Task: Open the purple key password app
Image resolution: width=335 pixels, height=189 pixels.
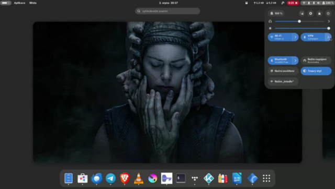Action: pyautogui.click(x=166, y=178)
